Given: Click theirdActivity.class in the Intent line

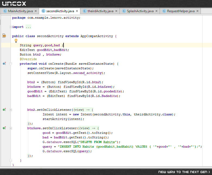Looking at the screenshot, I should point(153,114).
